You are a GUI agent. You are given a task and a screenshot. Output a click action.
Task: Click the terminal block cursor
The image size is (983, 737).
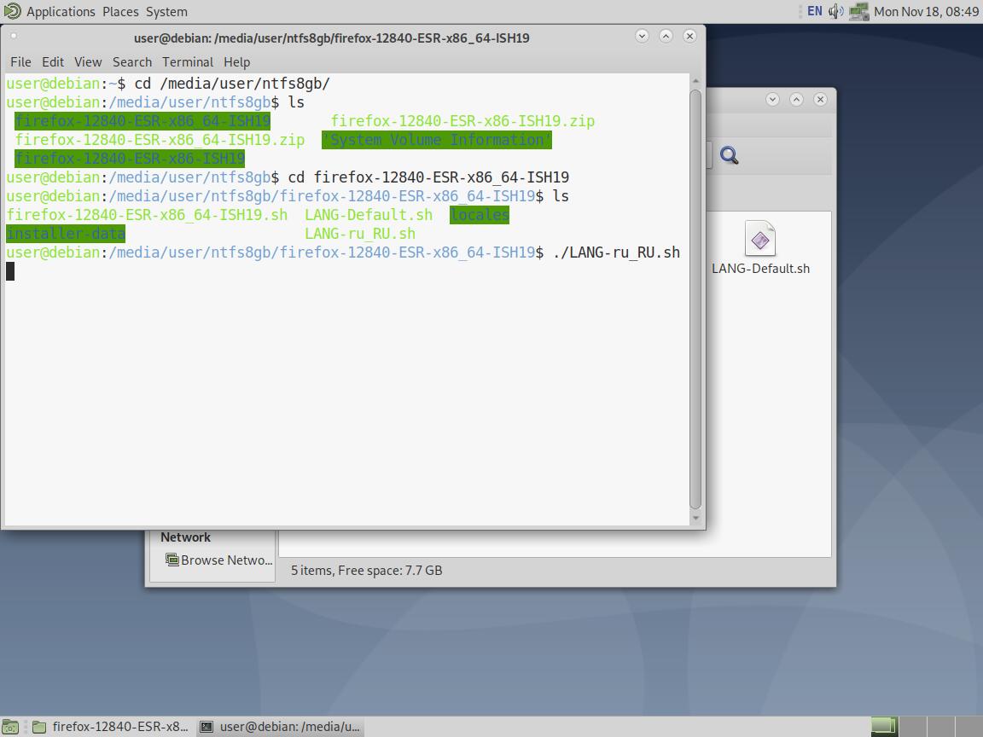click(x=10, y=270)
